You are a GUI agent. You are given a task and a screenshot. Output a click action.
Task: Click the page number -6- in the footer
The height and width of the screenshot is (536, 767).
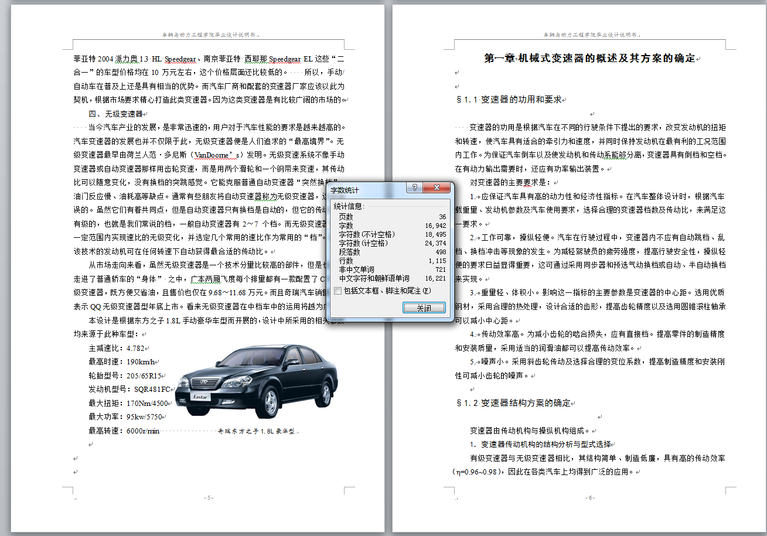pyautogui.click(x=590, y=498)
